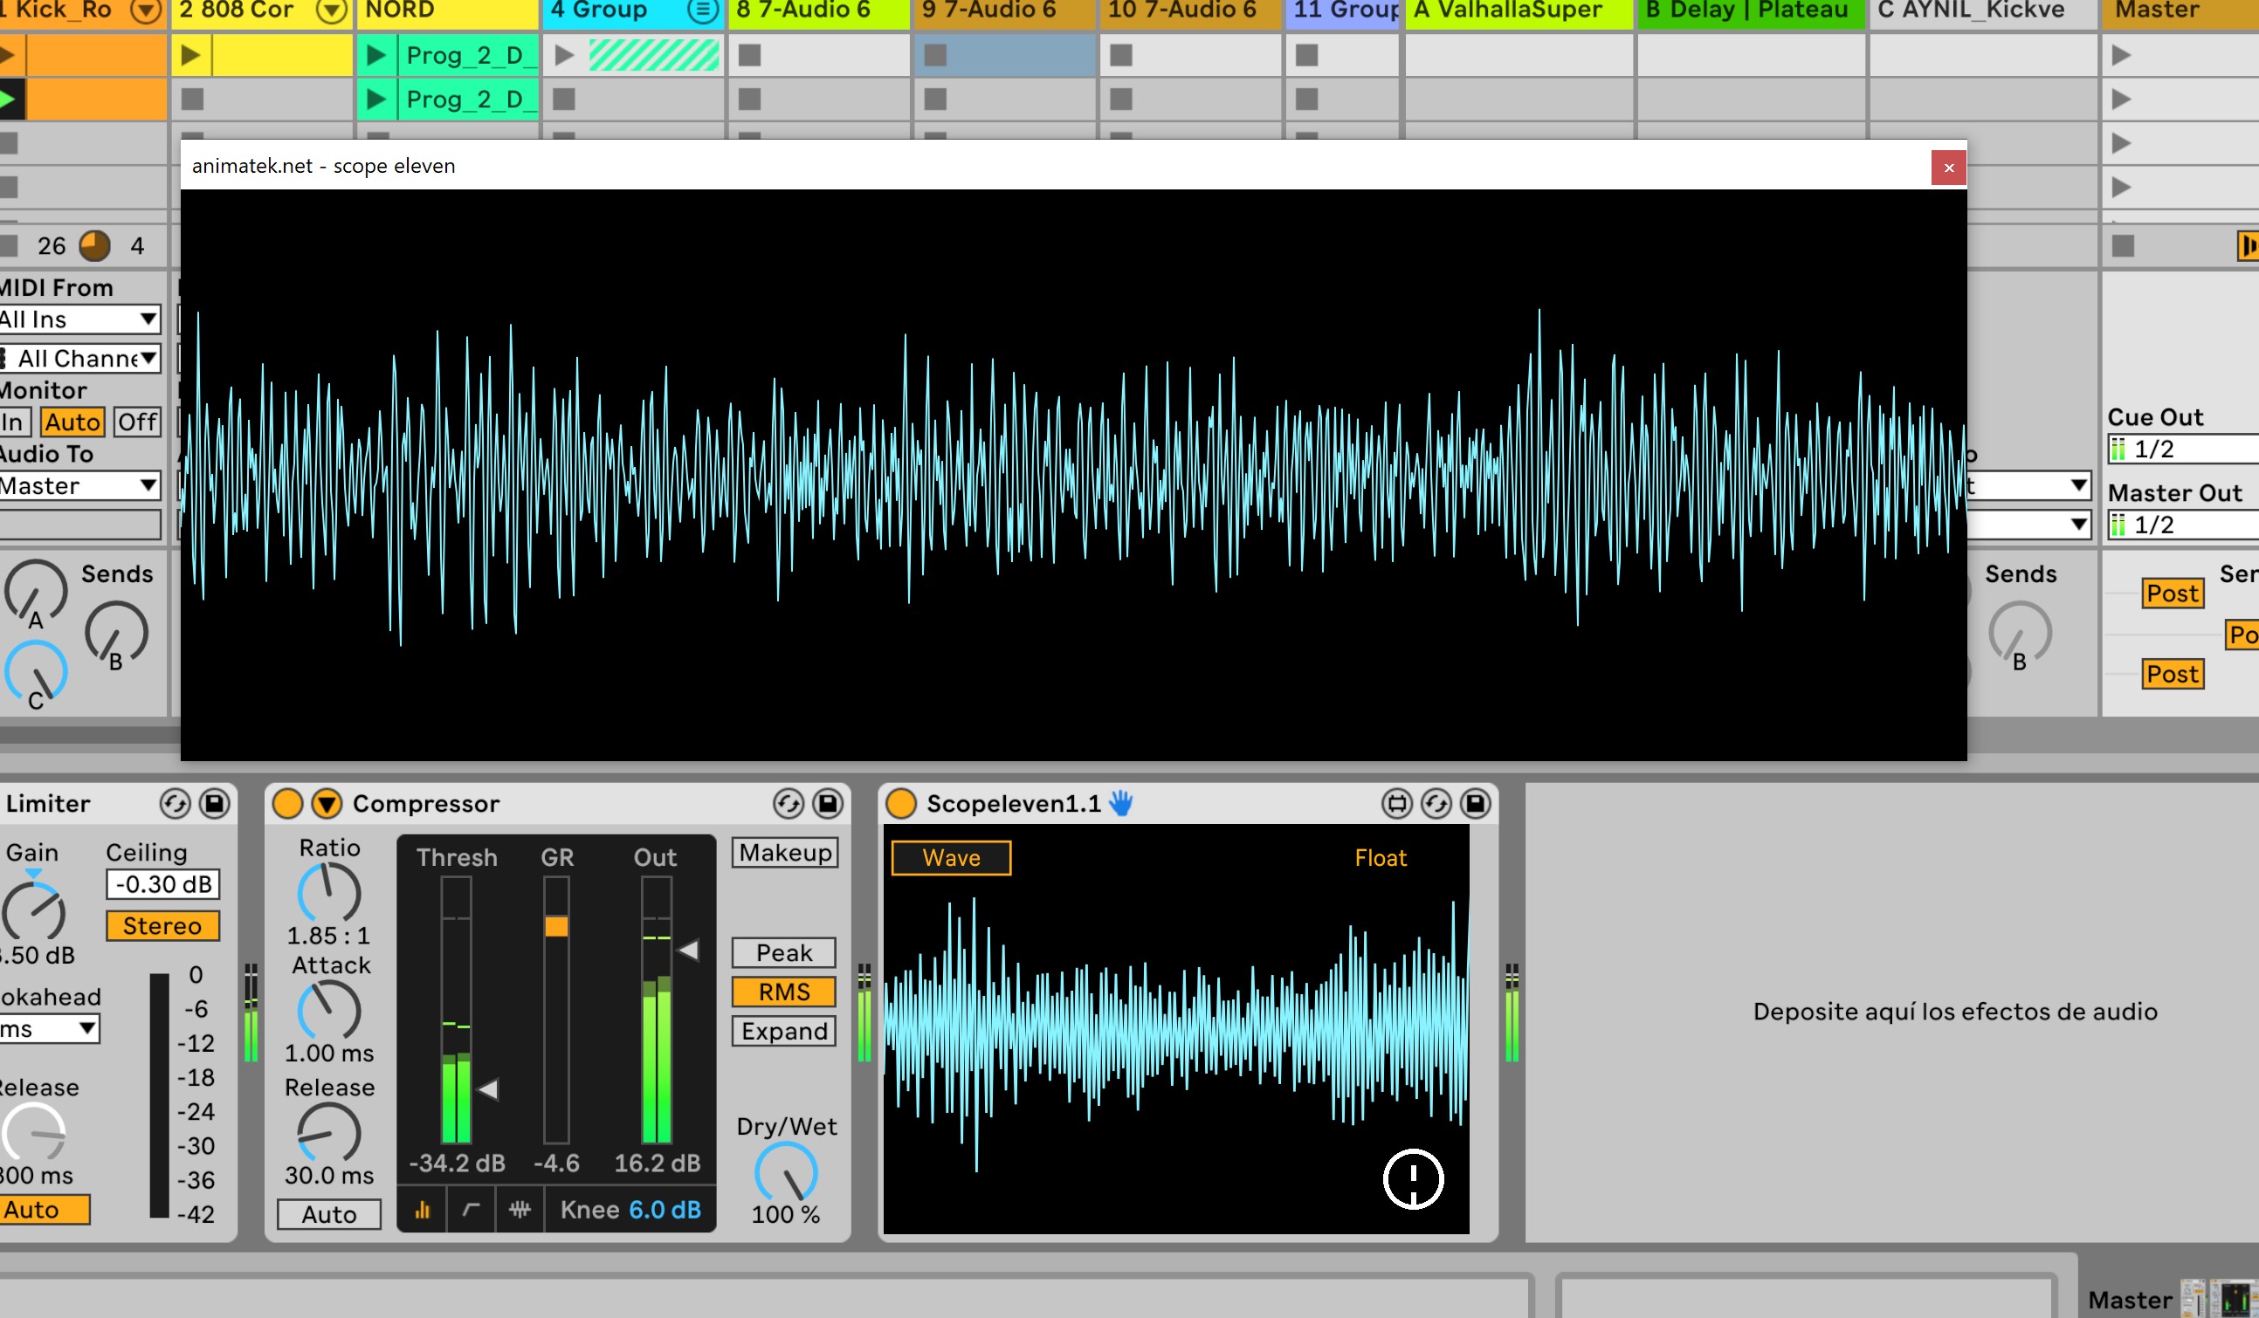Click the Peak detection mode button
Screen dimensions: 2259x1318
click(x=785, y=952)
